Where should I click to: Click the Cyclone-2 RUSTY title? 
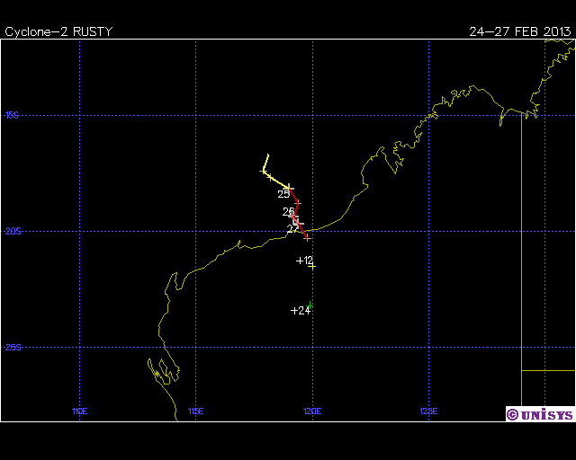tap(58, 31)
